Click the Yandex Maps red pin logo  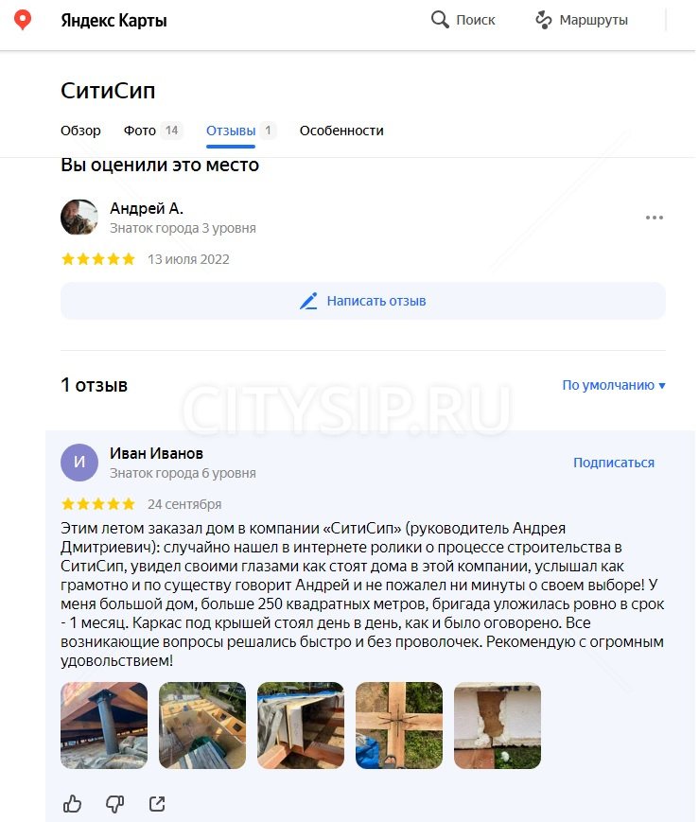[23, 21]
